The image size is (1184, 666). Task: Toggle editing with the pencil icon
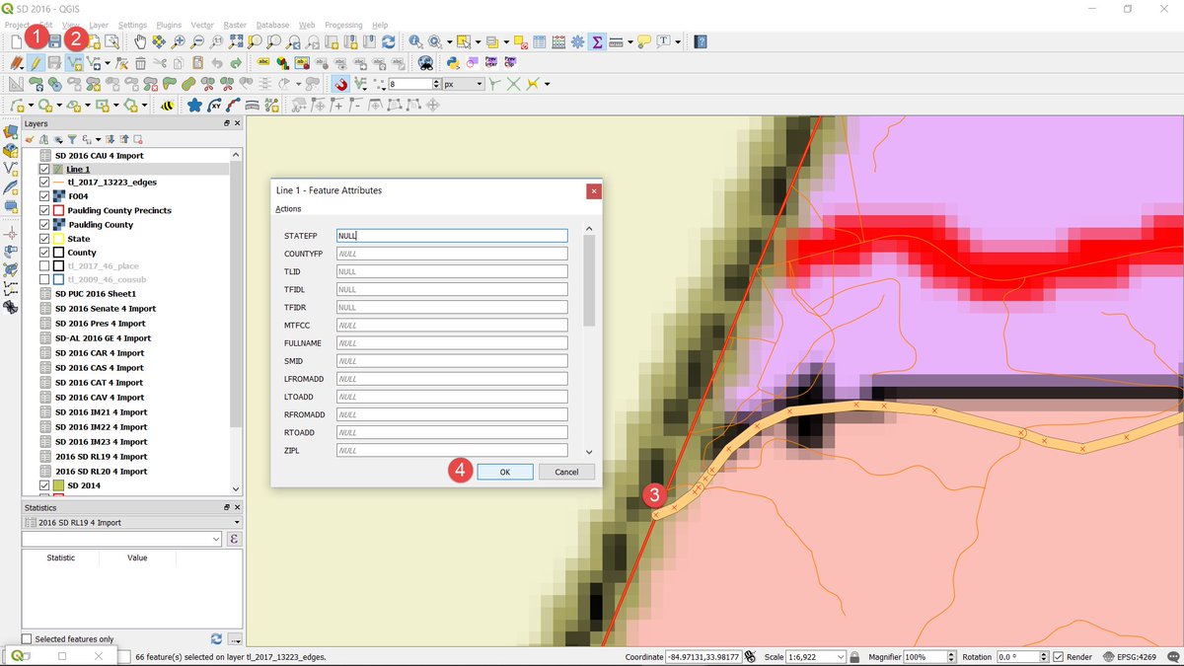35,63
